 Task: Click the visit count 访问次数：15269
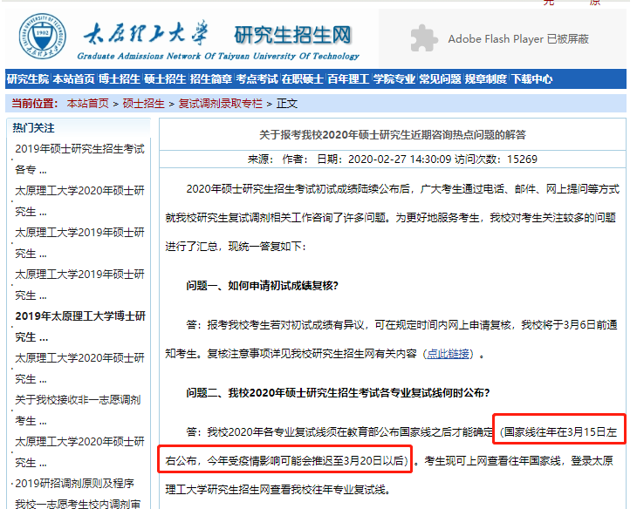tap(496, 159)
